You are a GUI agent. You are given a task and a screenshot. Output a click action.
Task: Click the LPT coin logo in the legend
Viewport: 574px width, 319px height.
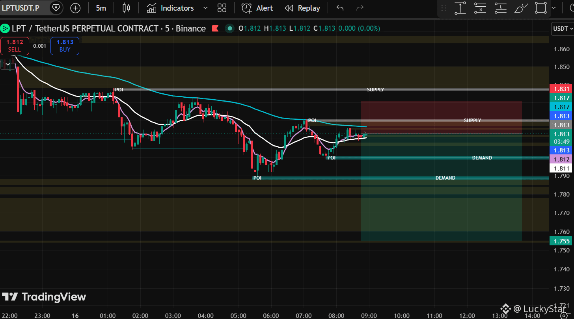tap(5, 28)
